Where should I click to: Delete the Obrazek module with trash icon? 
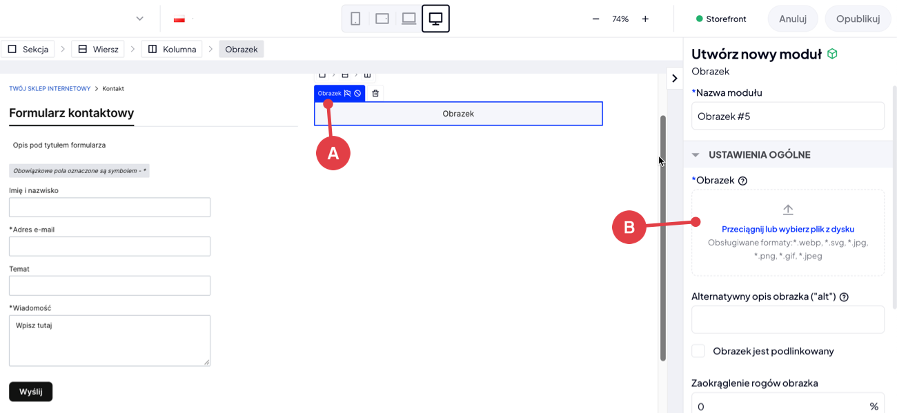pos(375,93)
